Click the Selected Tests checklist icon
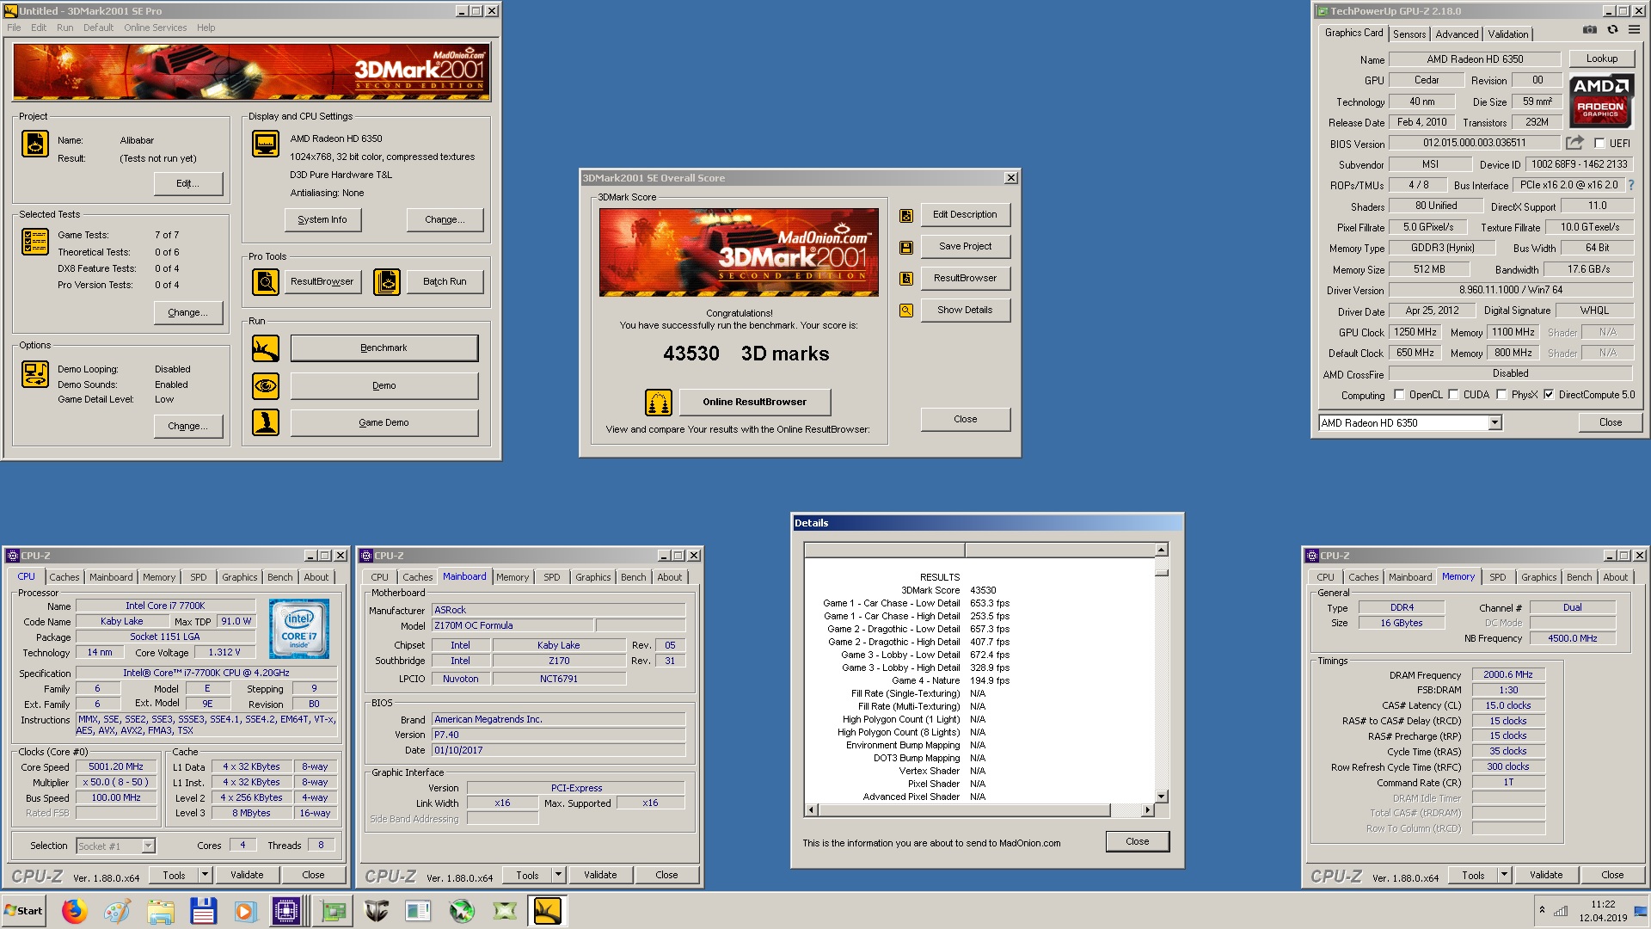 pos(35,242)
